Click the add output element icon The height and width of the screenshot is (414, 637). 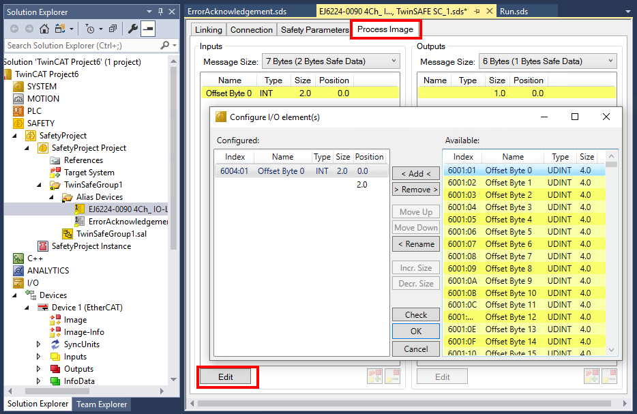coord(591,376)
